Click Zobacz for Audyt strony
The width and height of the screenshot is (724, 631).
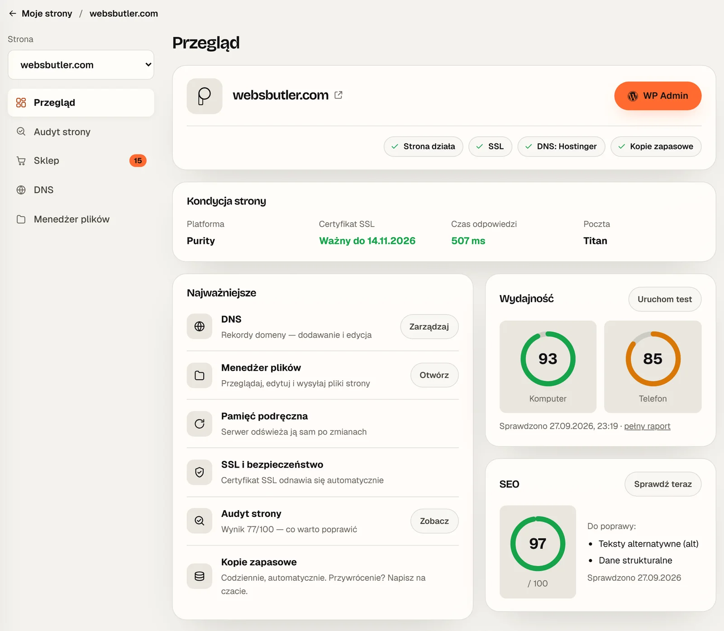(434, 521)
